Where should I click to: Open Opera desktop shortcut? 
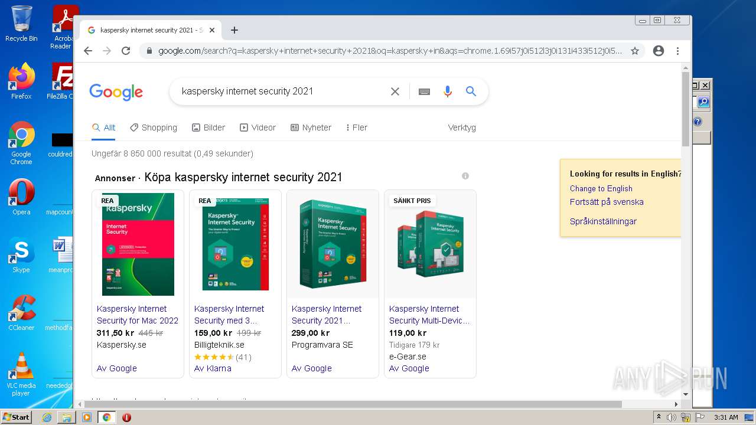coord(21,197)
